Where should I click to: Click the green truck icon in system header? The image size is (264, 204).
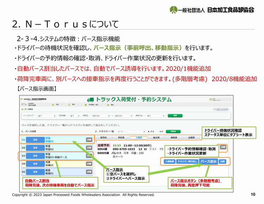(x=90, y=100)
